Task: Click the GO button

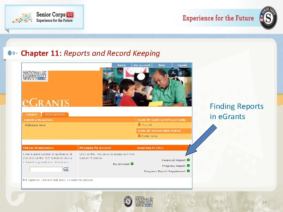Action: coord(66,169)
